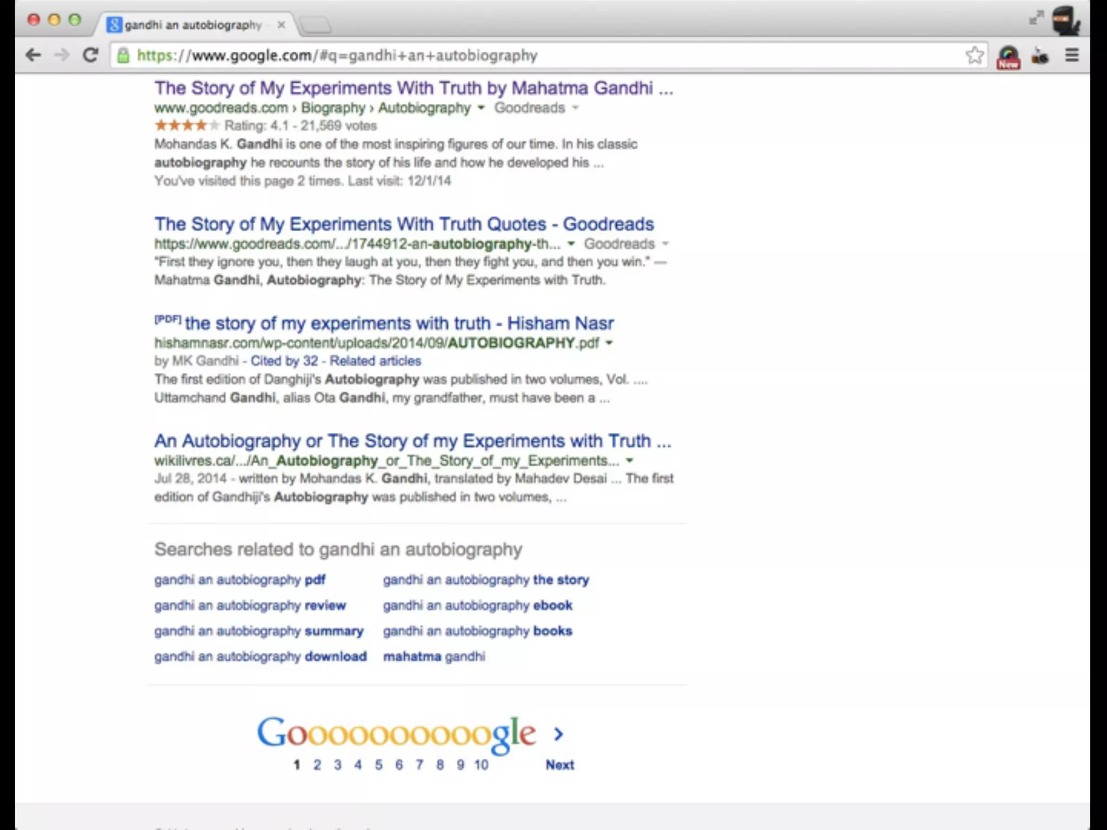Click Next to see more results
This screenshot has width=1107, height=830.
pyautogui.click(x=559, y=765)
